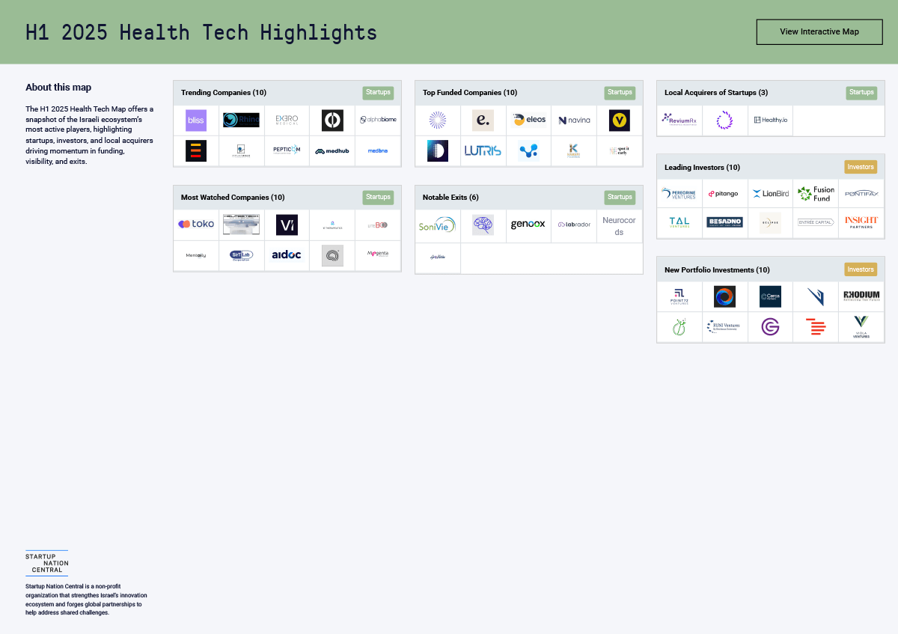The image size is (898, 634).
Task: Open the Besadno investor logo
Action: pos(724,222)
